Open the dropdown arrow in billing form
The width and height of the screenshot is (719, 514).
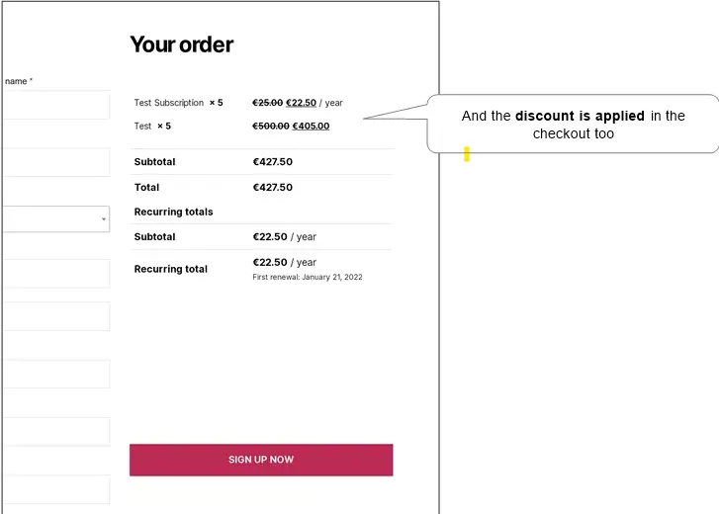pyautogui.click(x=104, y=219)
